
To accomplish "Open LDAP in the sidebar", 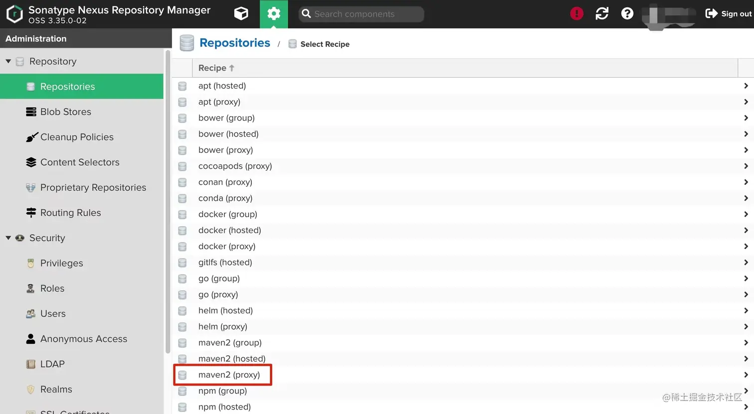I will click(82, 364).
